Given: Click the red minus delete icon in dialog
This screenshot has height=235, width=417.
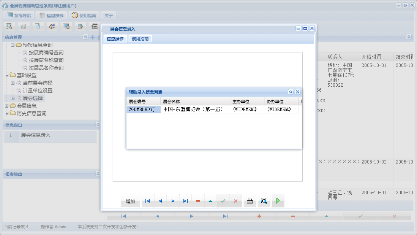Looking at the screenshot, I should tap(198, 201).
